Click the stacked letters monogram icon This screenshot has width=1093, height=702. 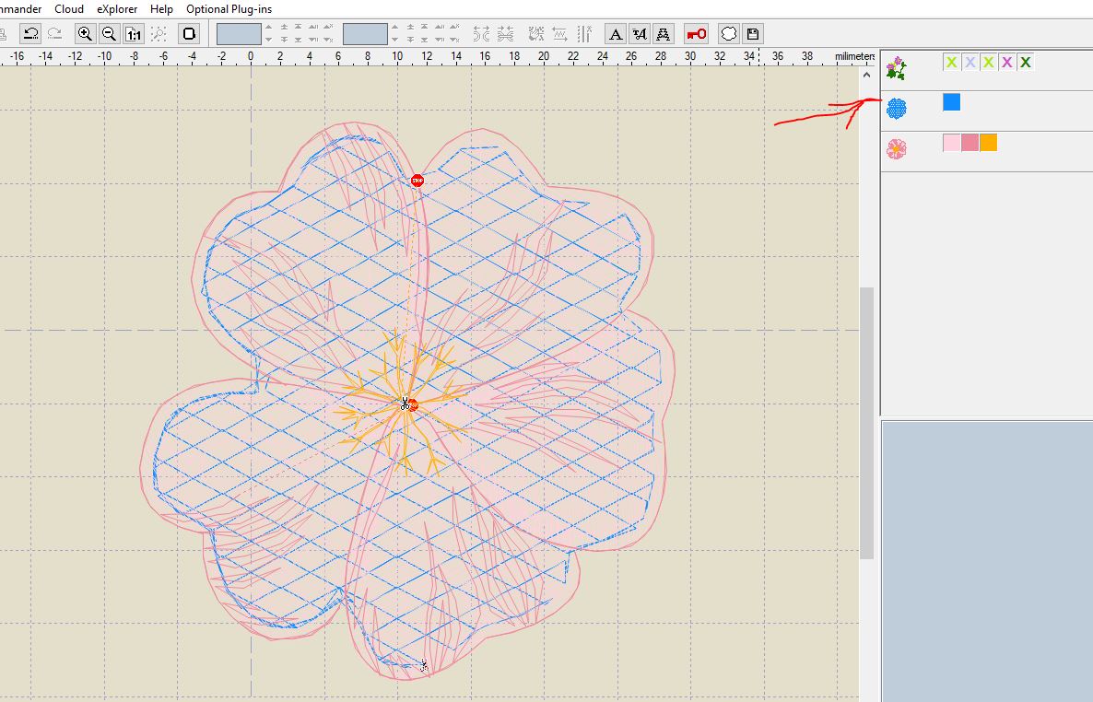tap(664, 34)
